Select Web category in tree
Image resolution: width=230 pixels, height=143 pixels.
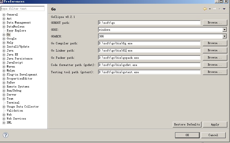[x=9, y=114]
